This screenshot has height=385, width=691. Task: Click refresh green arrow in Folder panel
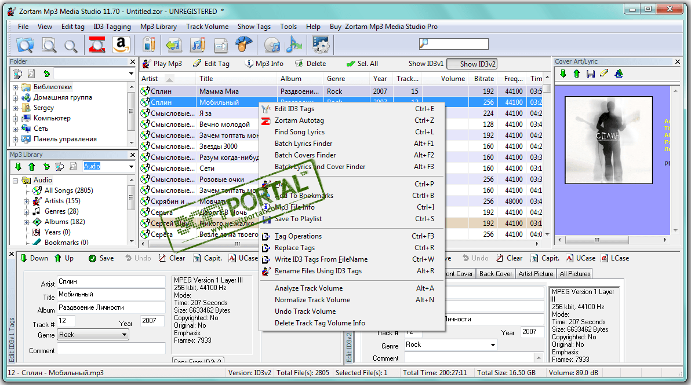(x=47, y=74)
